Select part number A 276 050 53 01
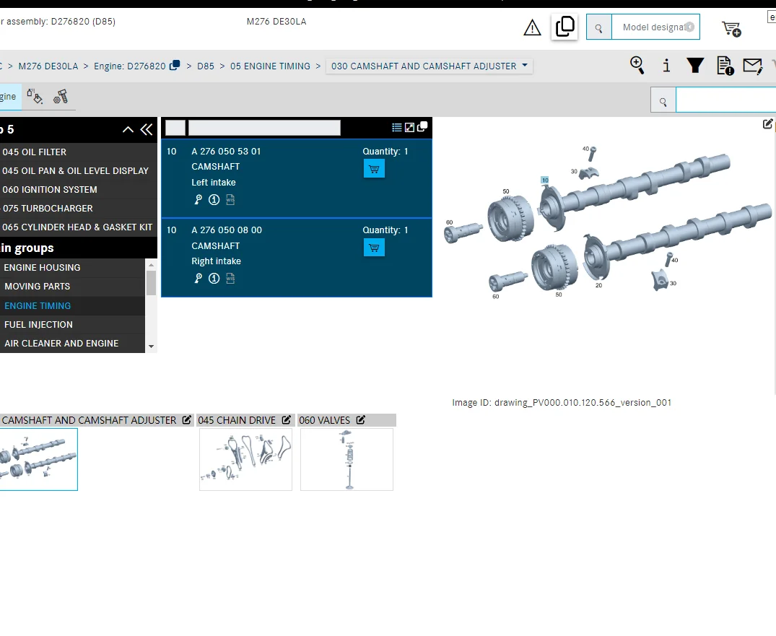The width and height of the screenshot is (776, 636). pyautogui.click(x=226, y=152)
